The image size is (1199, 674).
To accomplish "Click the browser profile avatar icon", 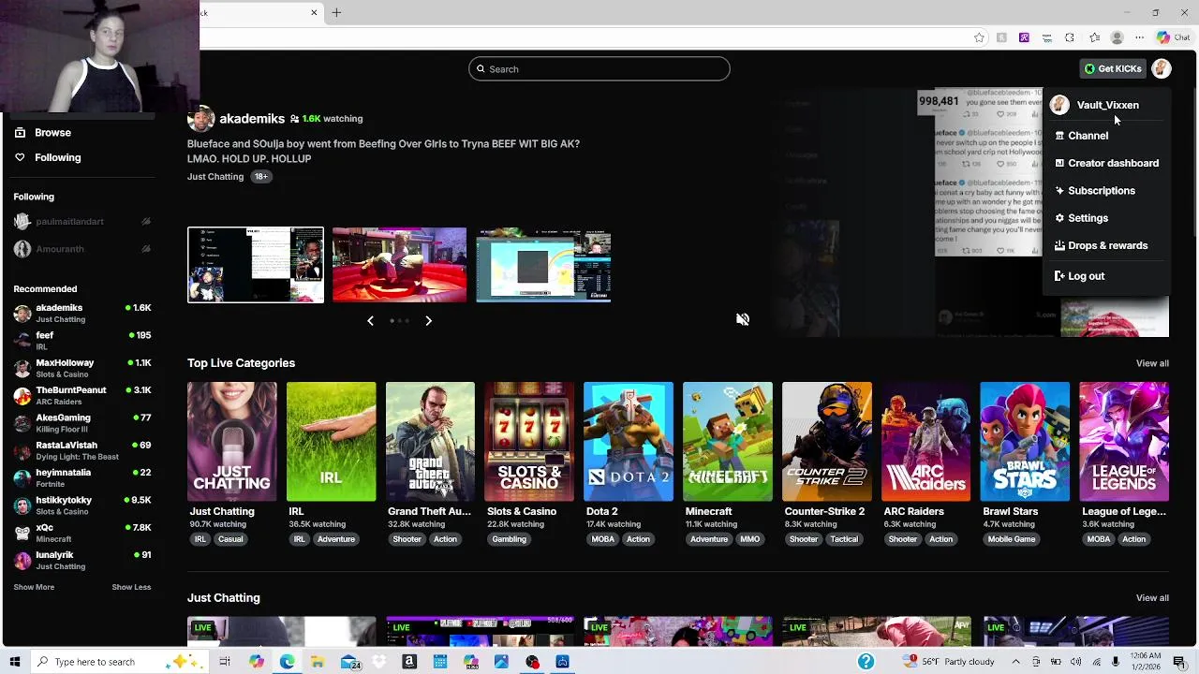I will [x=1117, y=37].
